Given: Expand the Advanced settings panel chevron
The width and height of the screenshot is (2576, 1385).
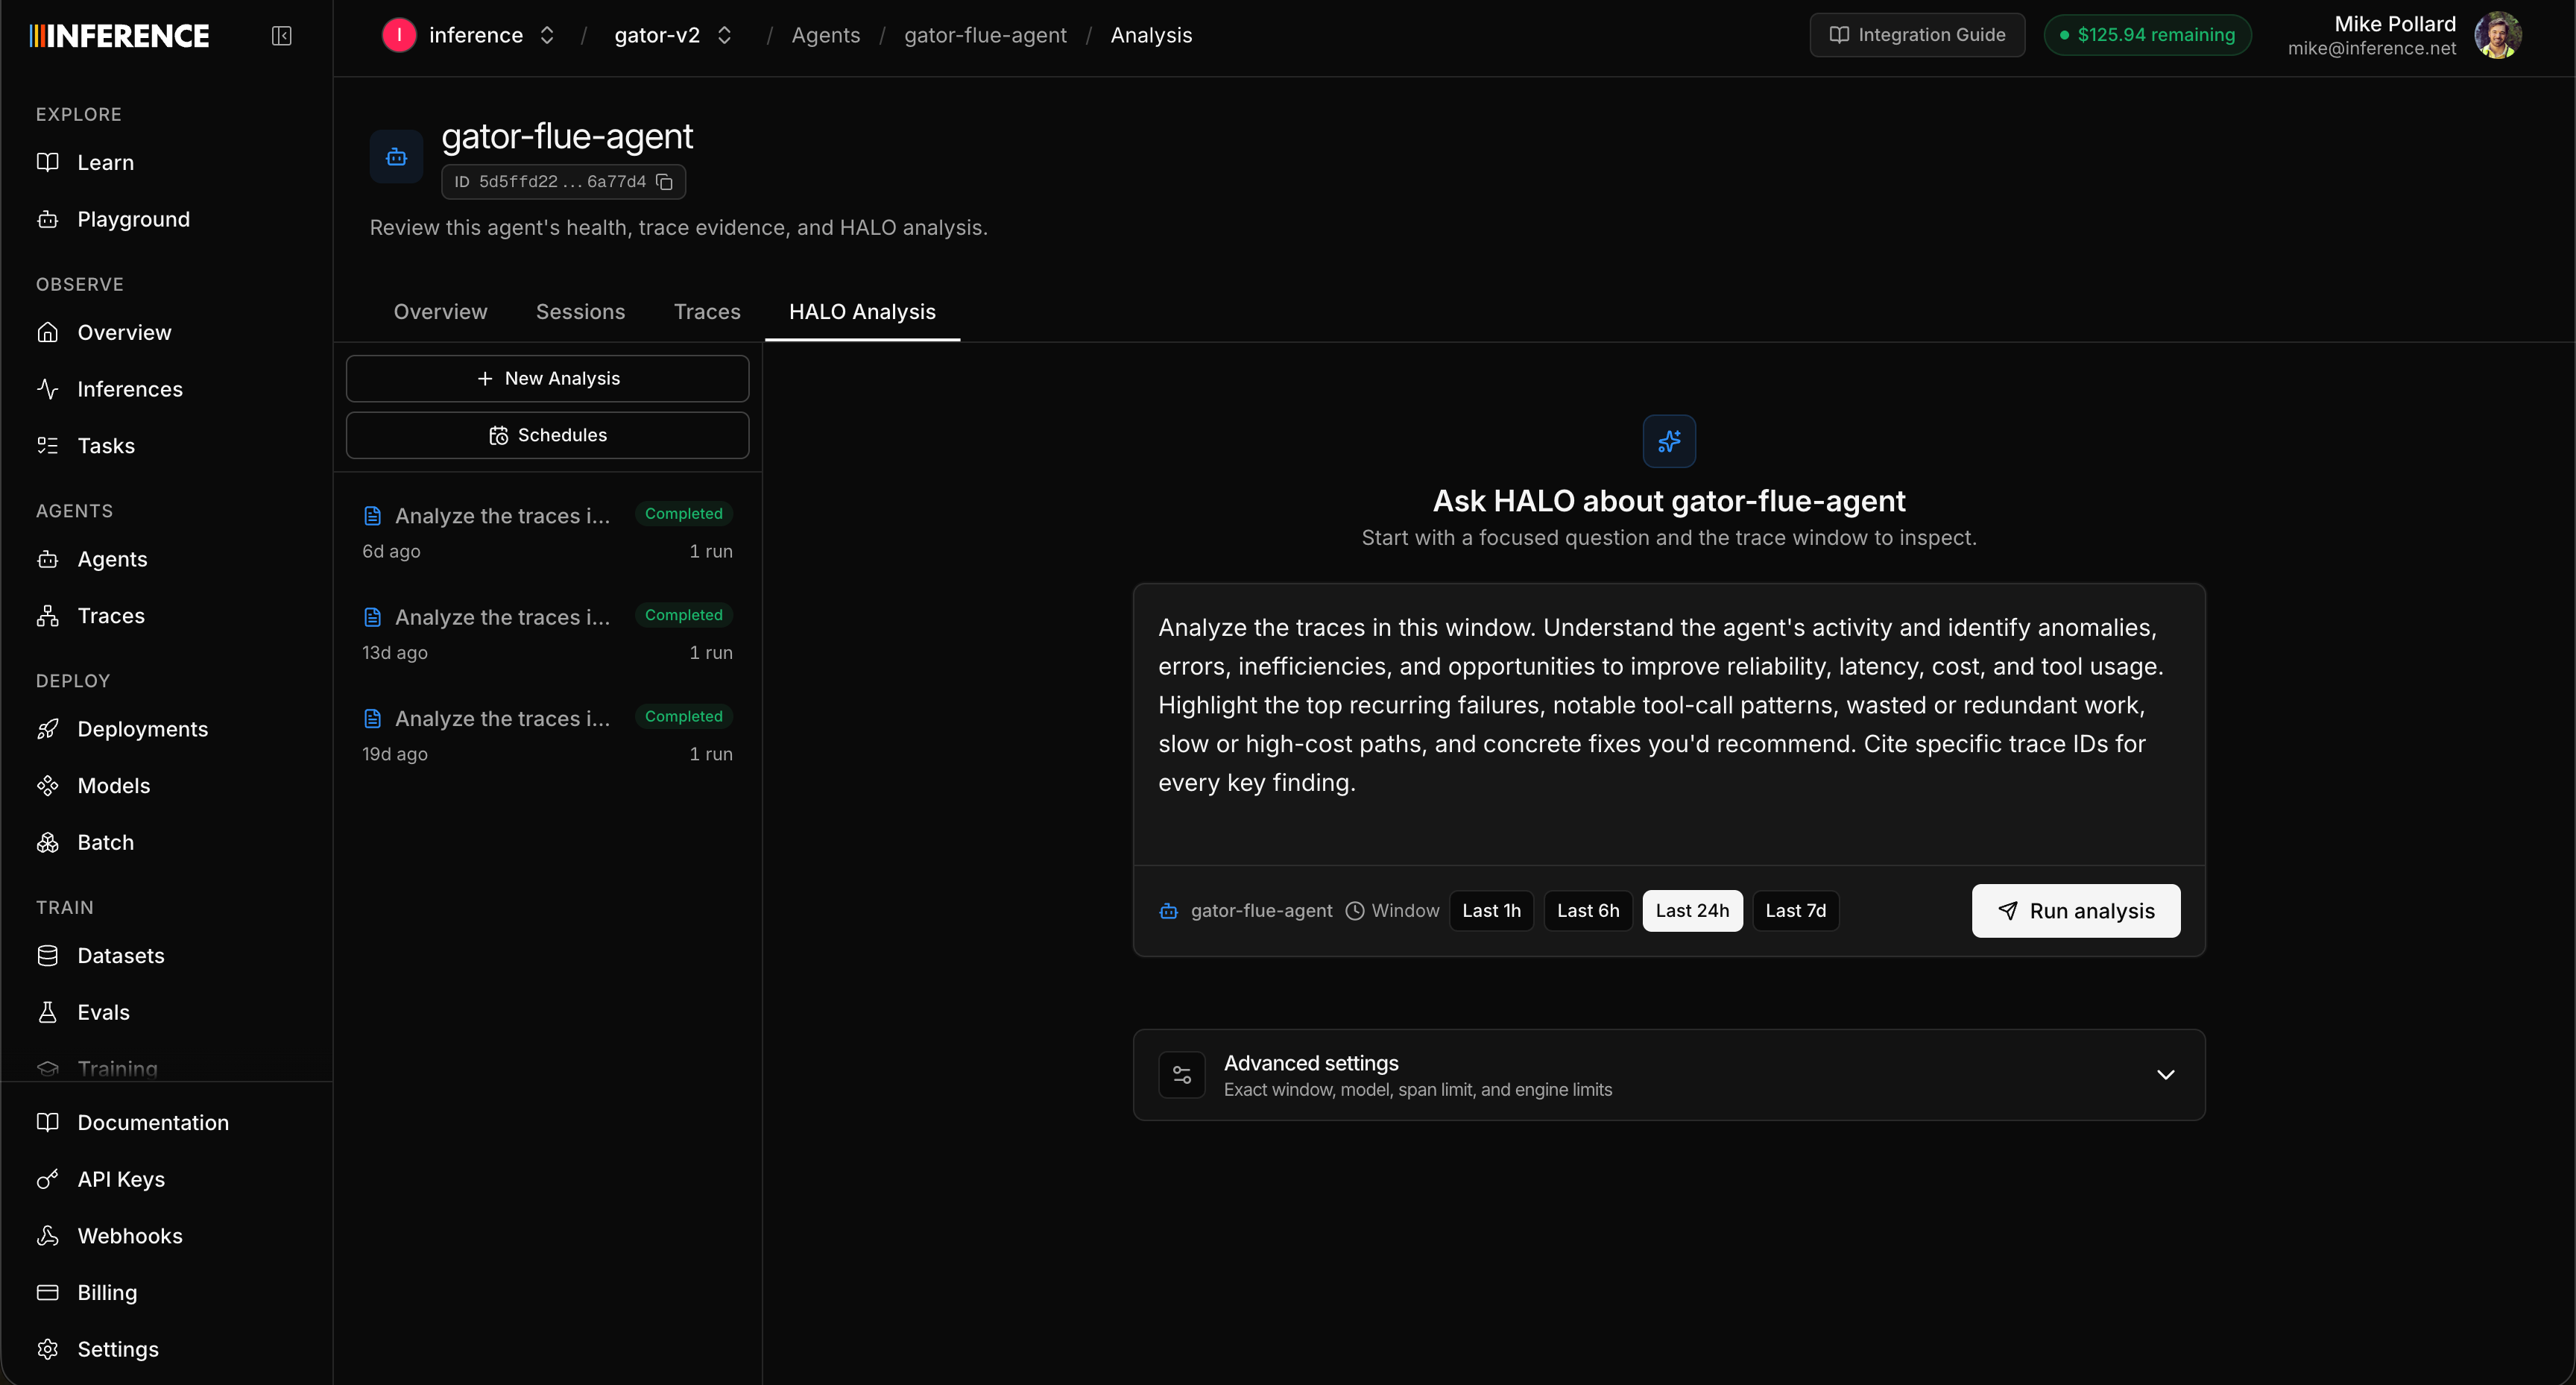Looking at the screenshot, I should tap(2165, 1075).
